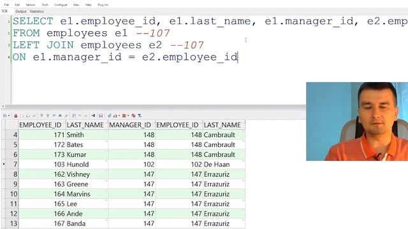Viewport: 408px width, 229px height.
Task: Open the File menu
Action: pyautogui.click(x=6, y=4)
